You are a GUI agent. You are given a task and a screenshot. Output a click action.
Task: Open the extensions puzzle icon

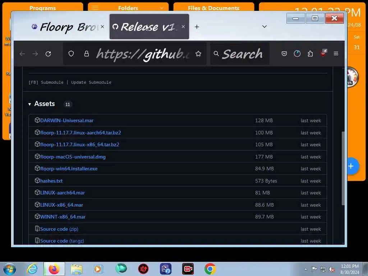tap(310, 54)
